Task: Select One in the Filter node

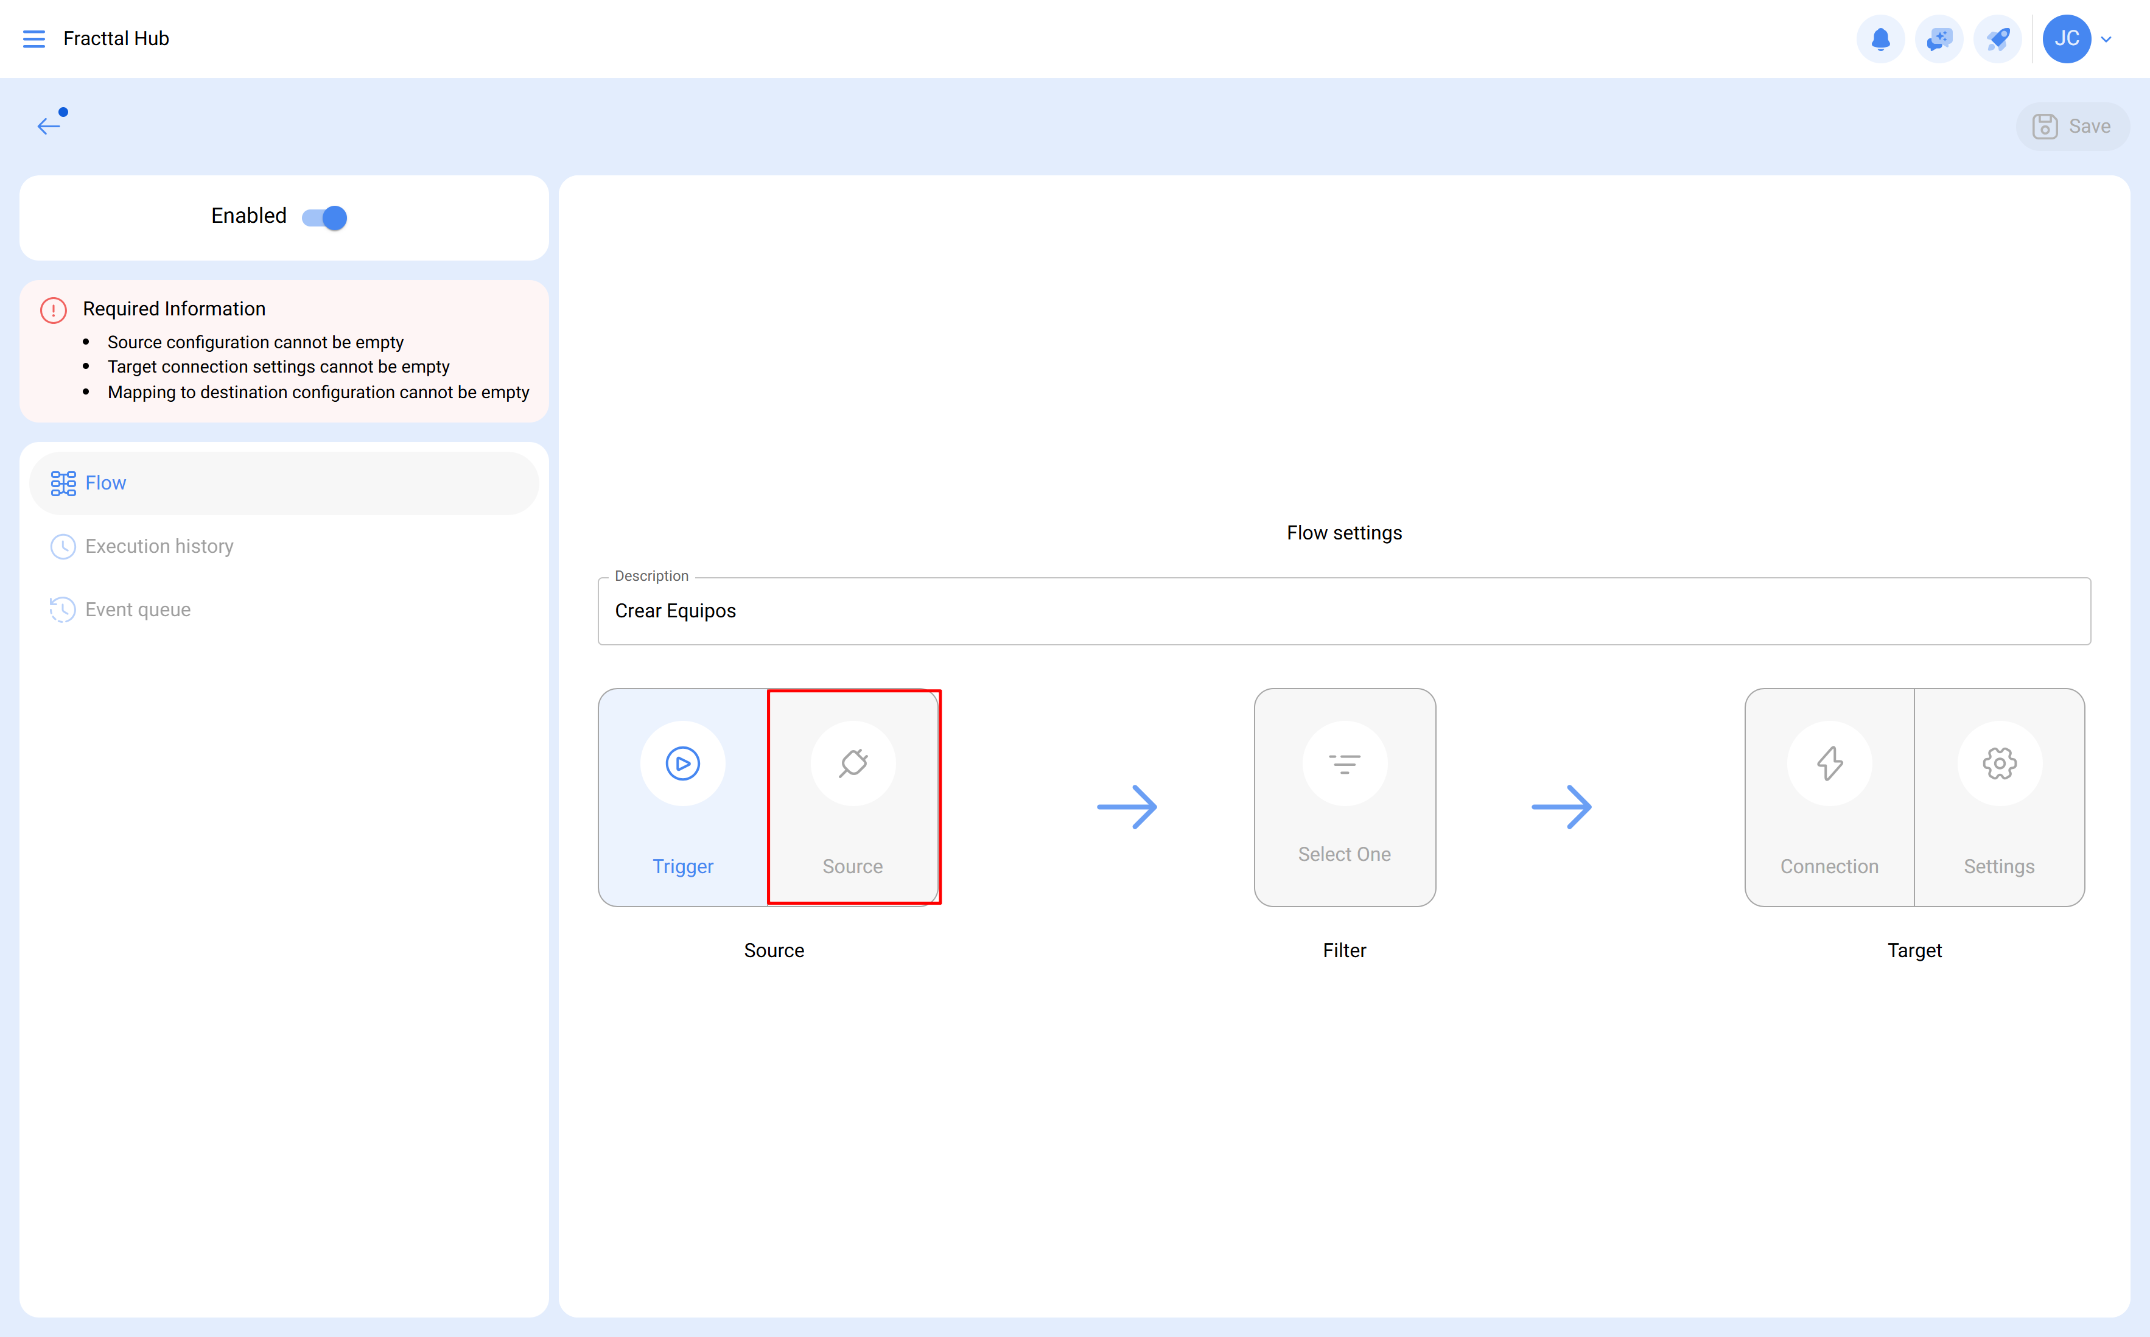Action: pyautogui.click(x=1345, y=854)
